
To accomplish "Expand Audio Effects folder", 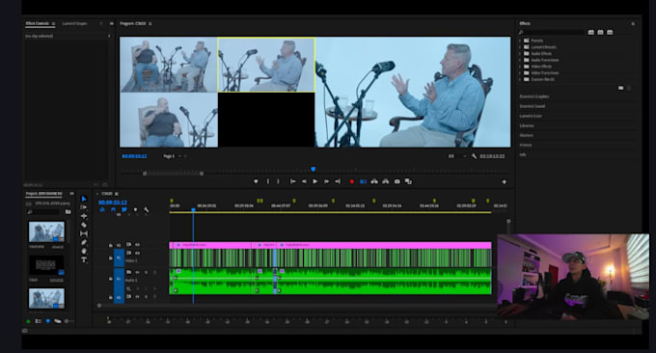I will [521, 54].
